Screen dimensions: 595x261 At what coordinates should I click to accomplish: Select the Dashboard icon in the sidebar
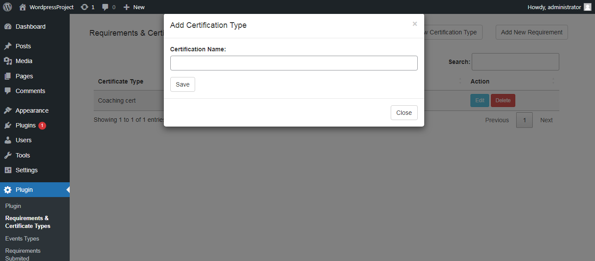tap(8, 26)
